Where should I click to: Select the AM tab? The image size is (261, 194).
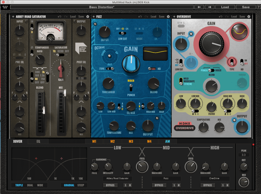pyautogui.click(x=167, y=141)
